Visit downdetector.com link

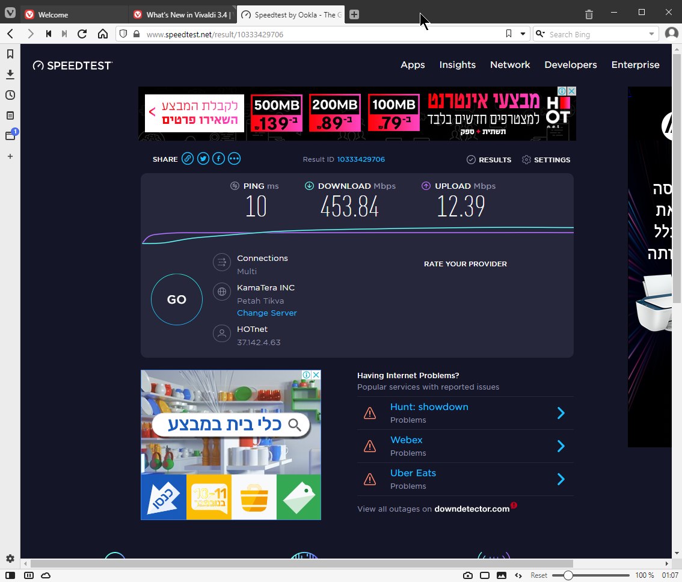472,509
